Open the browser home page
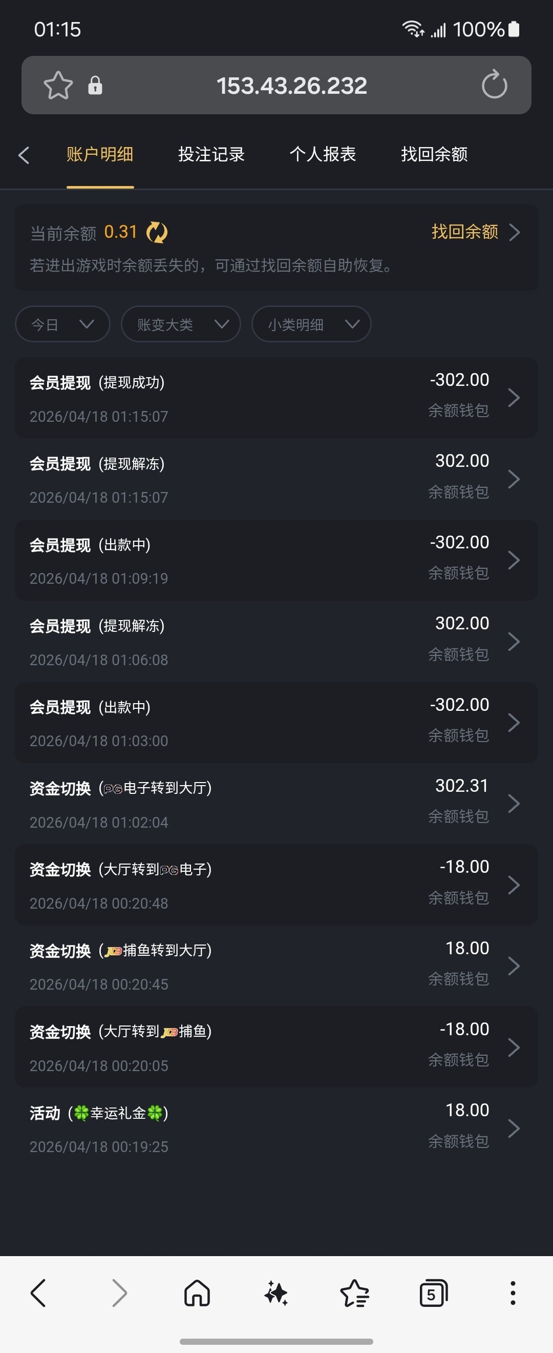553x1353 pixels. tap(197, 1293)
